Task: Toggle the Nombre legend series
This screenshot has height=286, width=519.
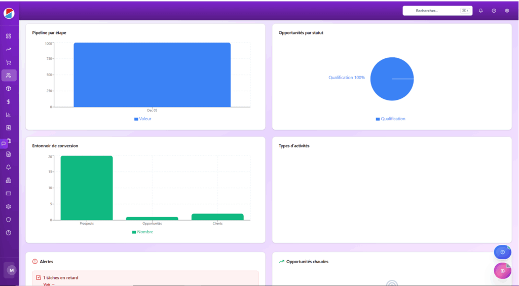Action: pos(142,232)
